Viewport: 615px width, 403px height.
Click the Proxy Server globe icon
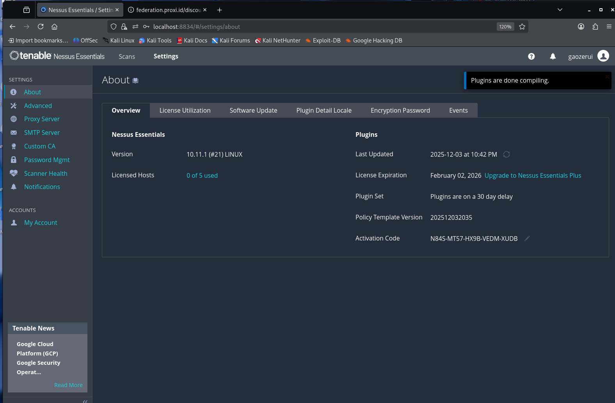pos(14,119)
